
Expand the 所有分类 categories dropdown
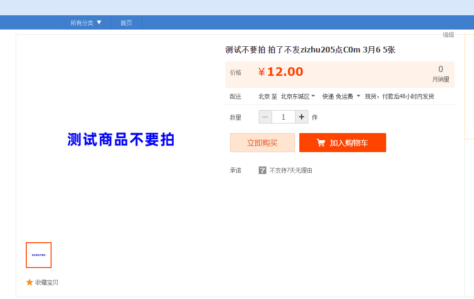click(x=86, y=22)
